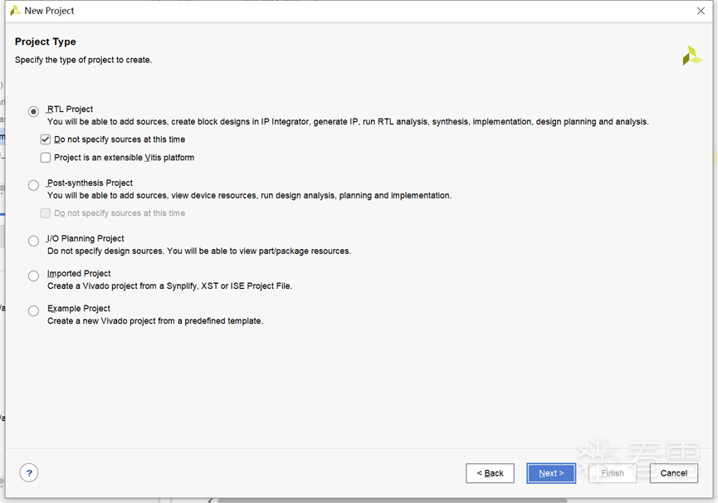The width and height of the screenshot is (718, 503).
Task: Click the 'Project Type' heading
Action: tap(45, 42)
